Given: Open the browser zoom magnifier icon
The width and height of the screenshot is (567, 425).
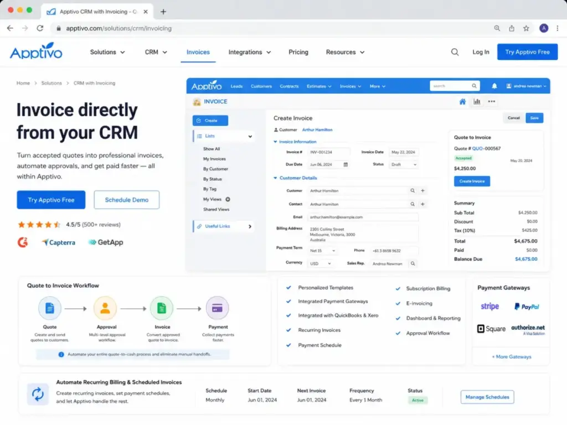Looking at the screenshot, I should [x=497, y=28].
